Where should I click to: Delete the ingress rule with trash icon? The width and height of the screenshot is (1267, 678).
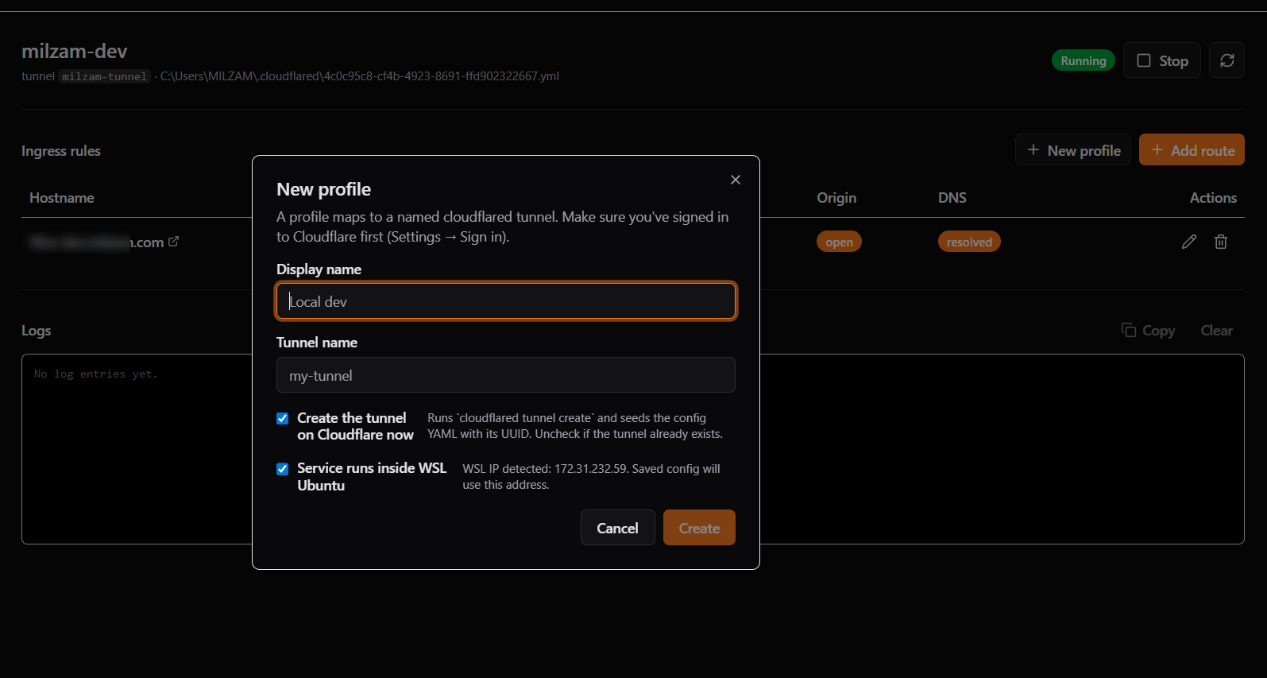tap(1221, 242)
